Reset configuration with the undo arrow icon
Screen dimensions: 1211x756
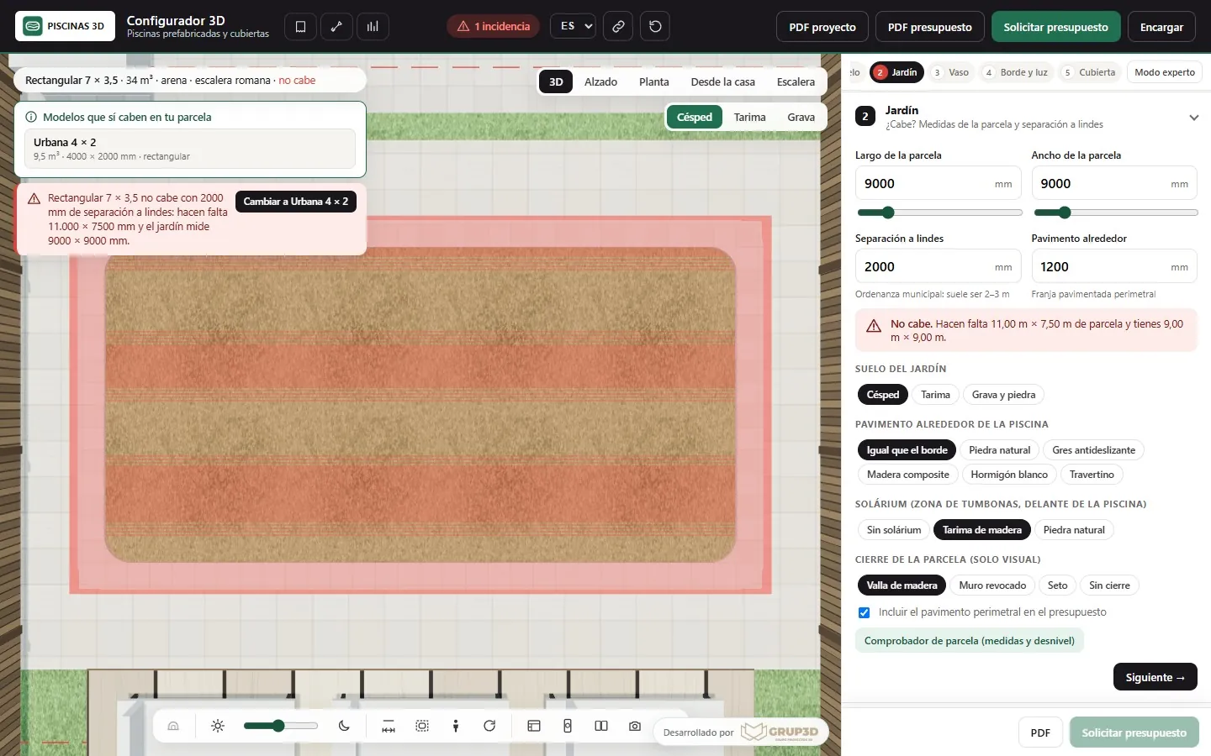(x=655, y=27)
